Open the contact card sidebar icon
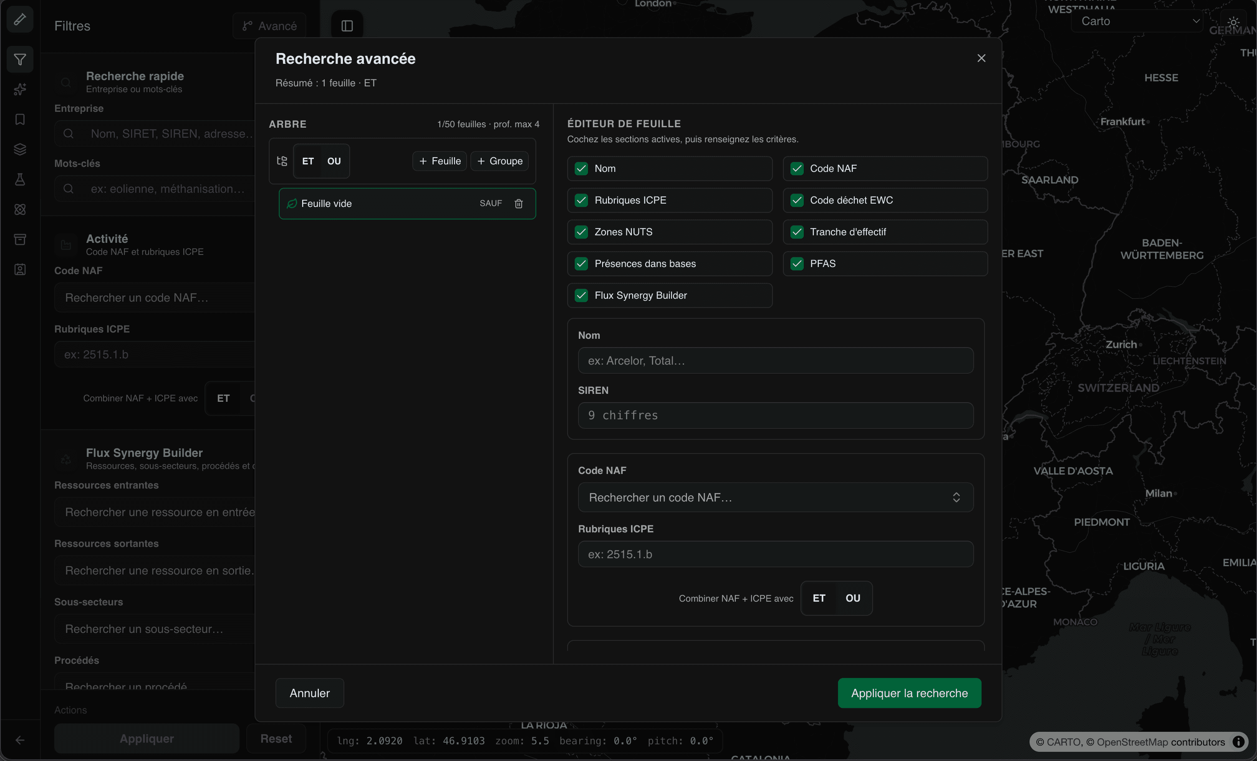Image resolution: width=1257 pixels, height=761 pixels. (x=20, y=269)
